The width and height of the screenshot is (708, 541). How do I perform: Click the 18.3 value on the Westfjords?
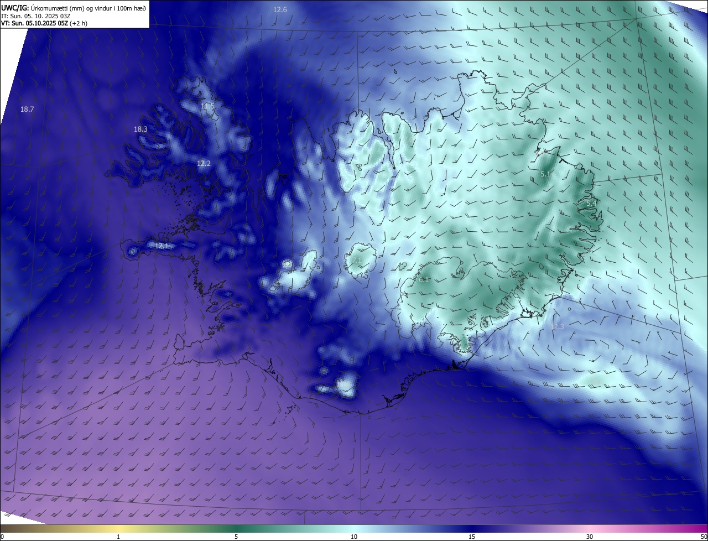[140, 129]
